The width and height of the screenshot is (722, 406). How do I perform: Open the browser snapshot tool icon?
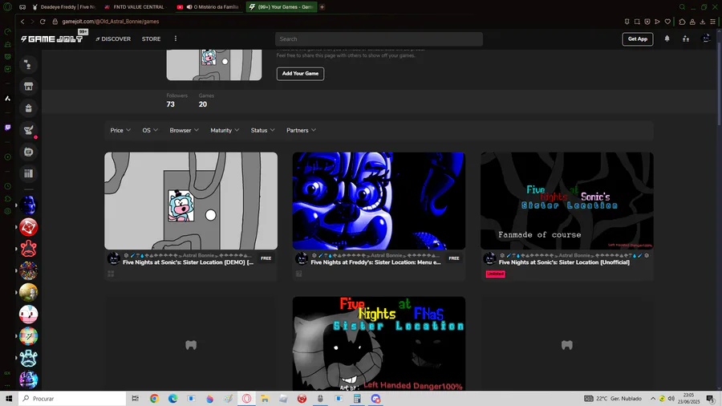pos(637,22)
